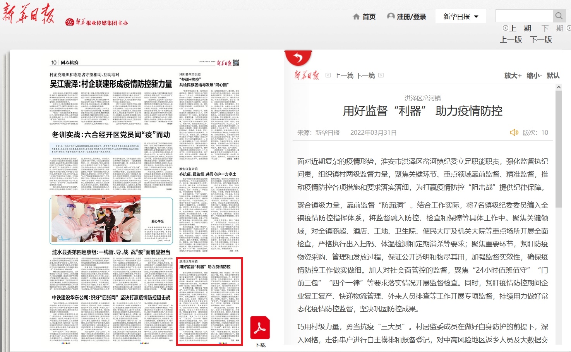Open article "冬训+抗疫" 共绘民族团结与发展"同心圆"
The height and width of the screenshot is (352, 571).
pyautogui.click(x=204, y=82)
